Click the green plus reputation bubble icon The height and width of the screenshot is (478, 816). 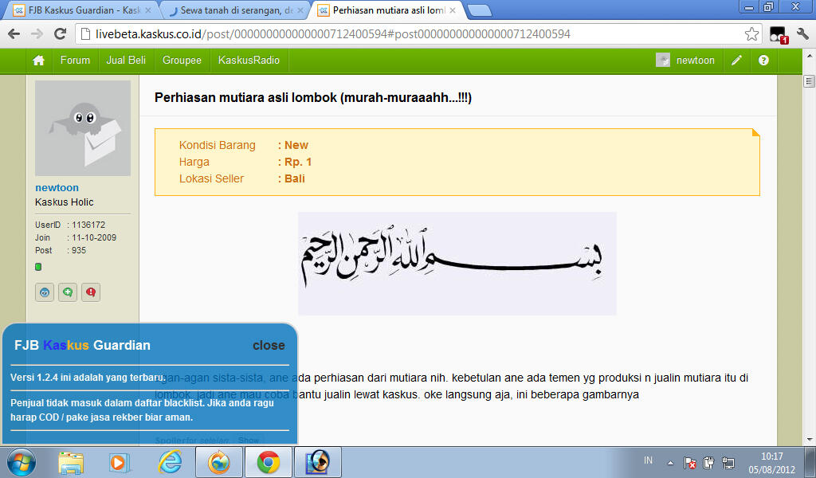pyautogui.click(x=68, y=292)
